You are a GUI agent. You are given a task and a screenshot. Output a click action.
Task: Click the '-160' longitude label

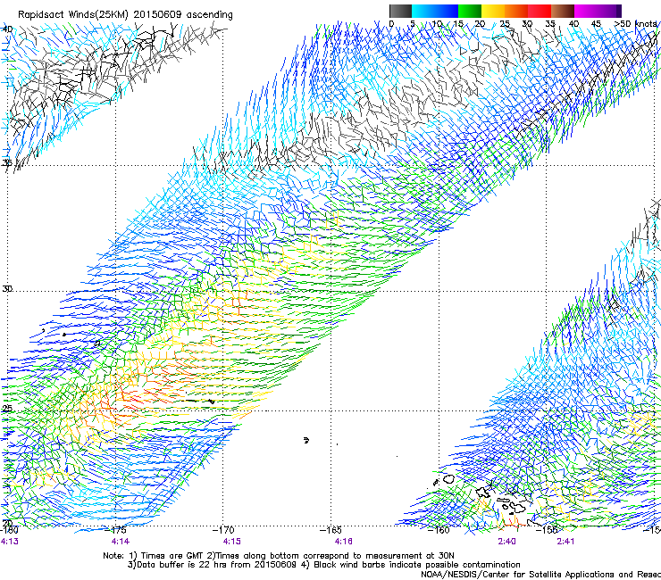[439, 530]
